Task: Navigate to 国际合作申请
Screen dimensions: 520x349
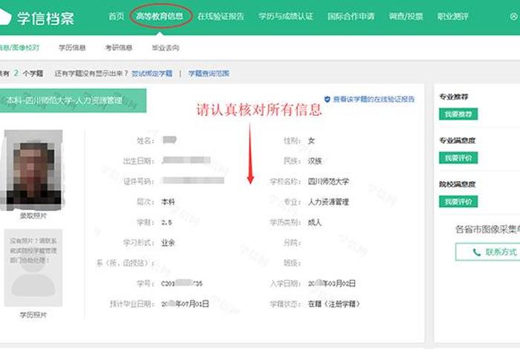Action: (x=351, y=16)
